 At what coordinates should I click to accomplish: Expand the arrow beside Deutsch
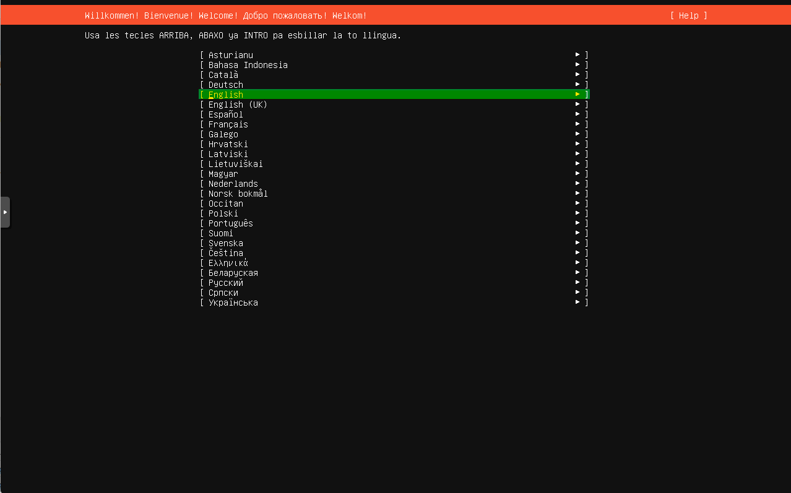pos(578,84)
